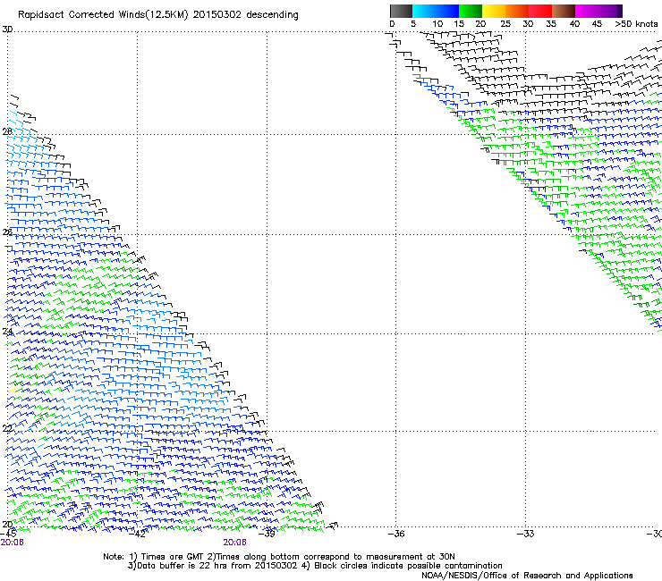Select the green 15-20 knots legend color

(x=471, y=11)
